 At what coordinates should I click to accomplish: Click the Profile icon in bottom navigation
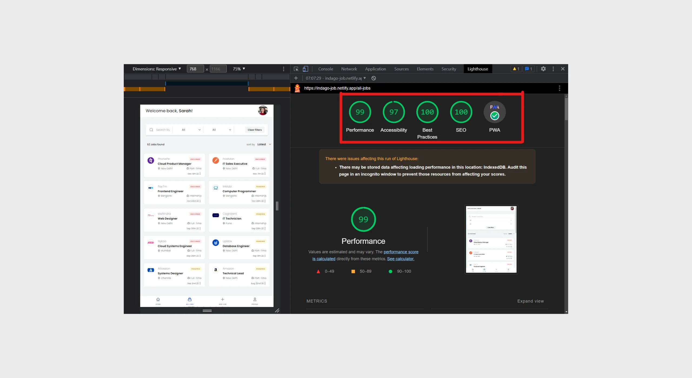[x=255, y=299]
